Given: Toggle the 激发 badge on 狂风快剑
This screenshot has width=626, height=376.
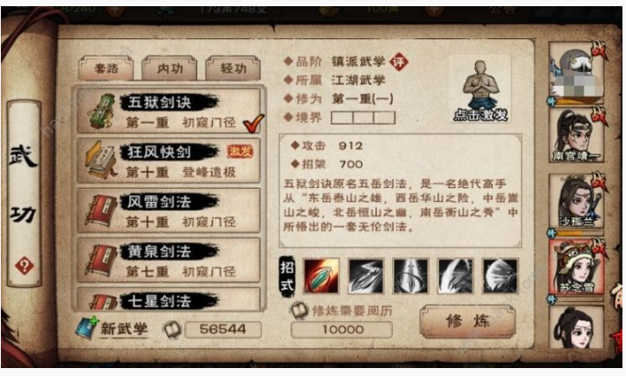Looking at the screenshot, I should [240, 151].
